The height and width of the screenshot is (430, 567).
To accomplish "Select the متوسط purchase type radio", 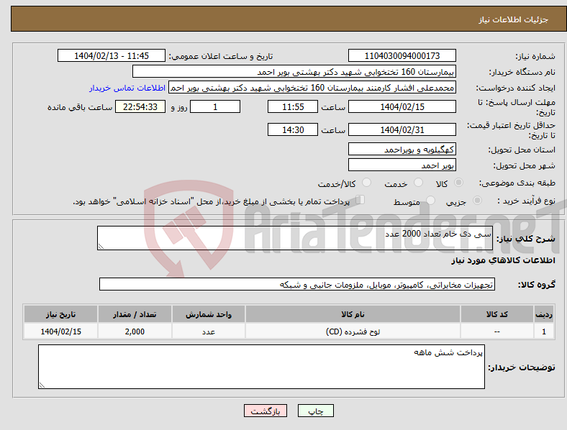I will pyautogui.click(x=430, y=200).
